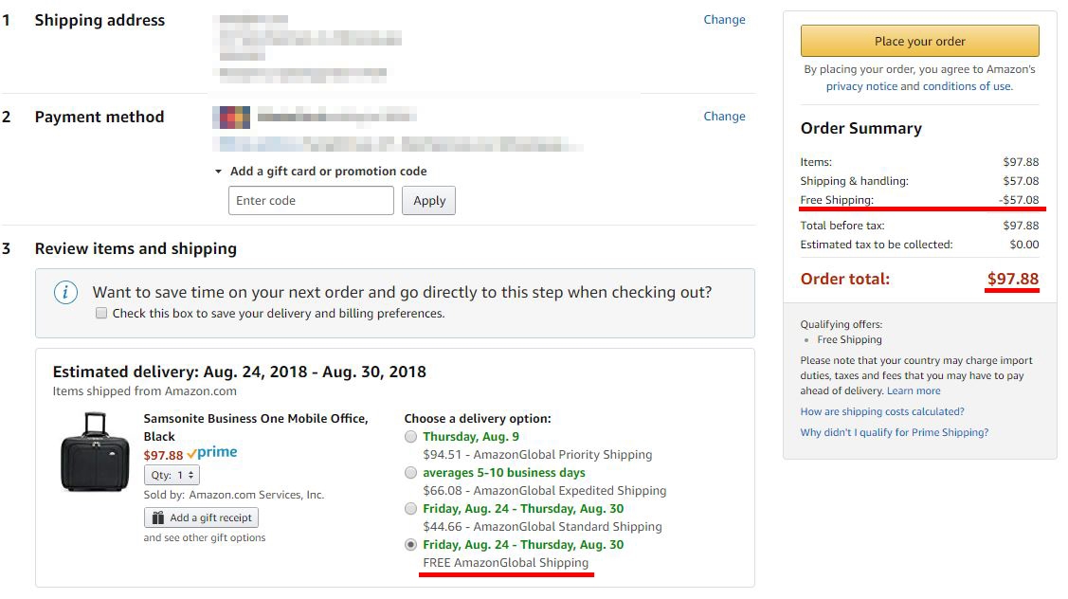
Task: Choose the $44.66 AmazonGlobal Standard Shipping option
Action: click(410, 509)
